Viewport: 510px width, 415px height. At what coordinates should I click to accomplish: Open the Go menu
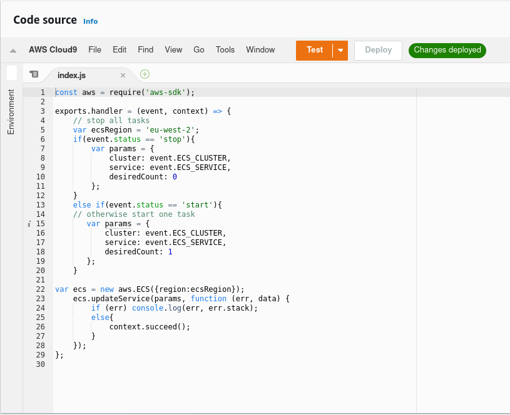(199, 50)
